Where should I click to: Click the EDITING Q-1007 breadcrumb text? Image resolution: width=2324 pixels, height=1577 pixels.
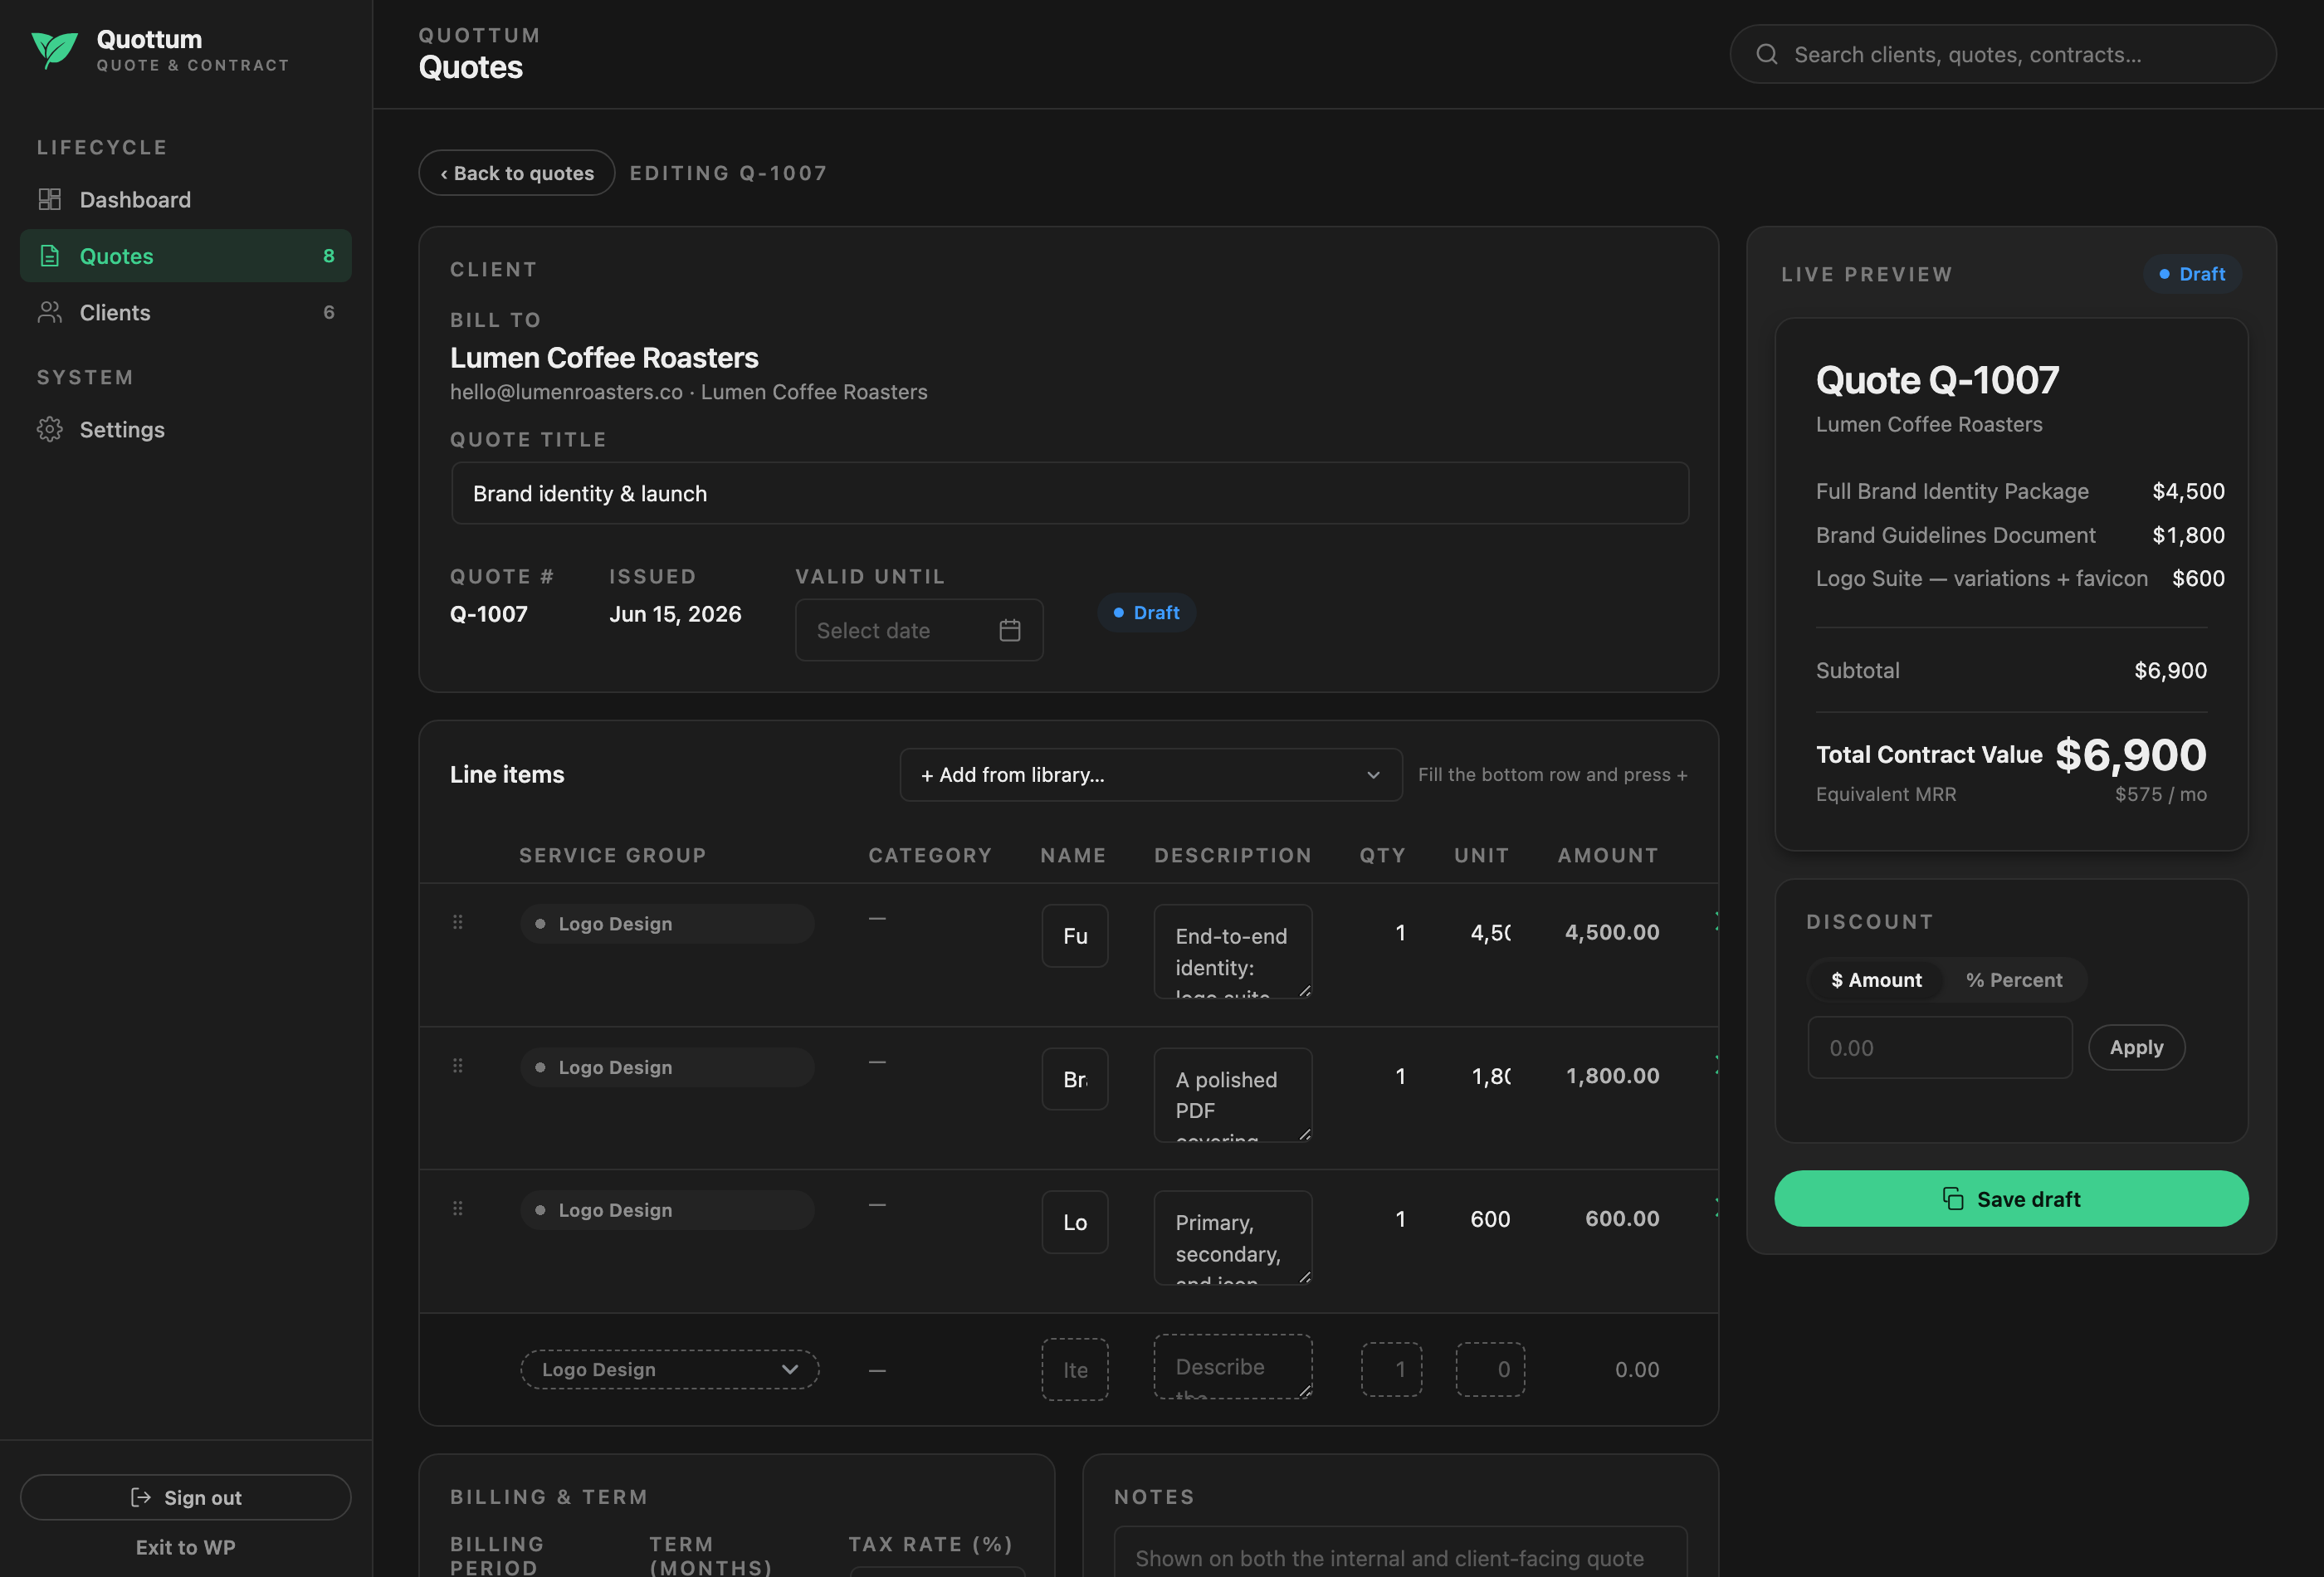click(x=728, y=173)
